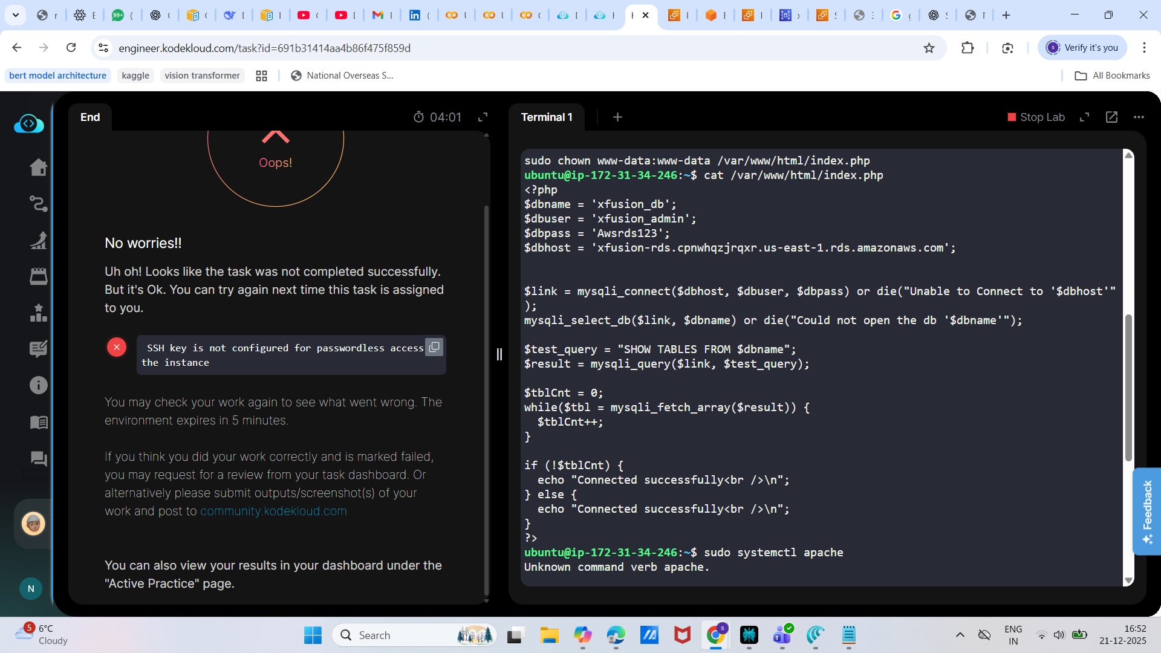This screenshot has height=653, width=1161.
Task: Open the home icon in left sidebar
Action: [38, 167]
